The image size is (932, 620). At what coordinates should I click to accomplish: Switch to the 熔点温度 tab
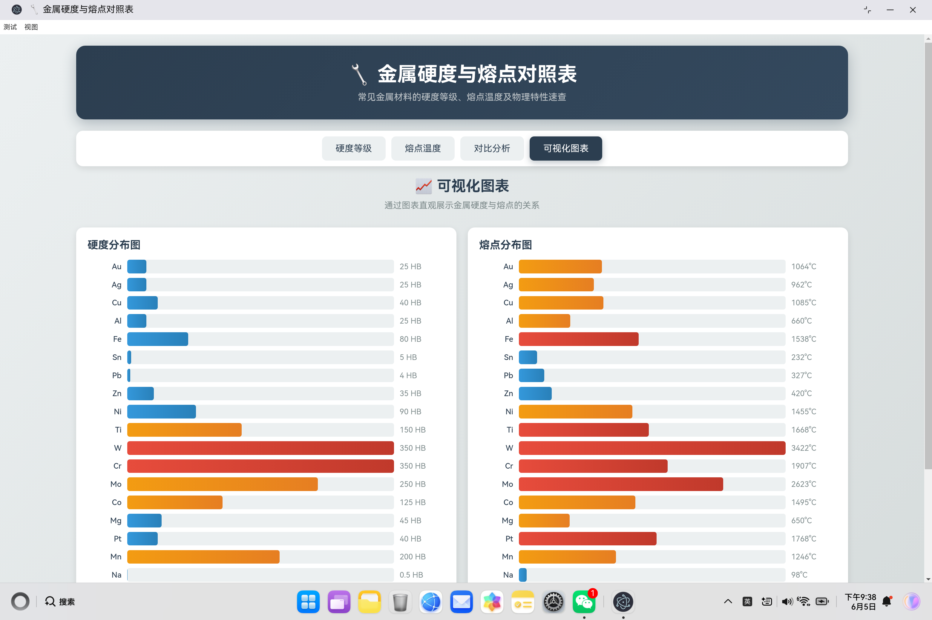pos(422,148)
